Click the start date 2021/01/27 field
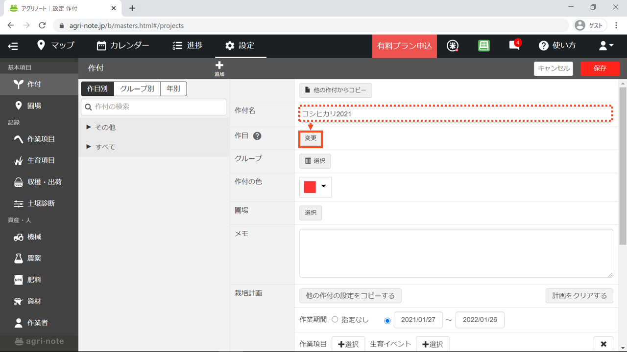627x352 pixels. coord(418,320)
